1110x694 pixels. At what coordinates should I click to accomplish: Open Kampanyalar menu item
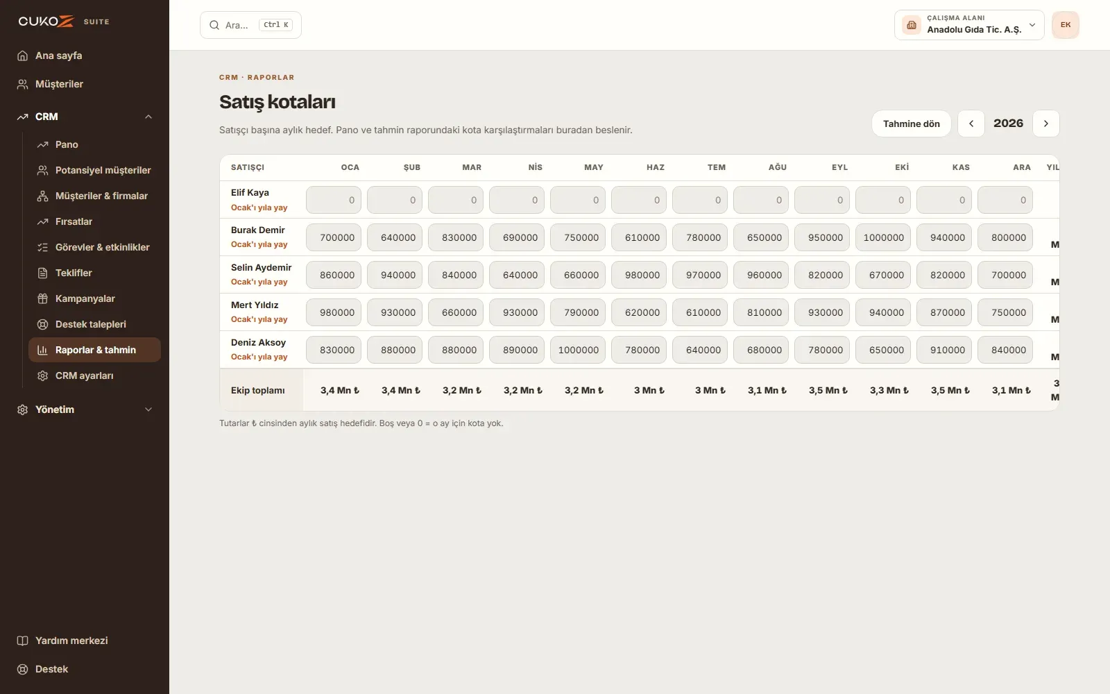coord(95,298)
